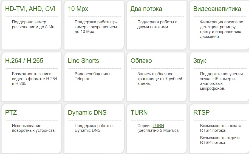Click the Звук card heading

click(x=200, y=61)
